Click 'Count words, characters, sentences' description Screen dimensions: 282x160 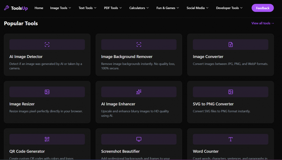point(230,158)
